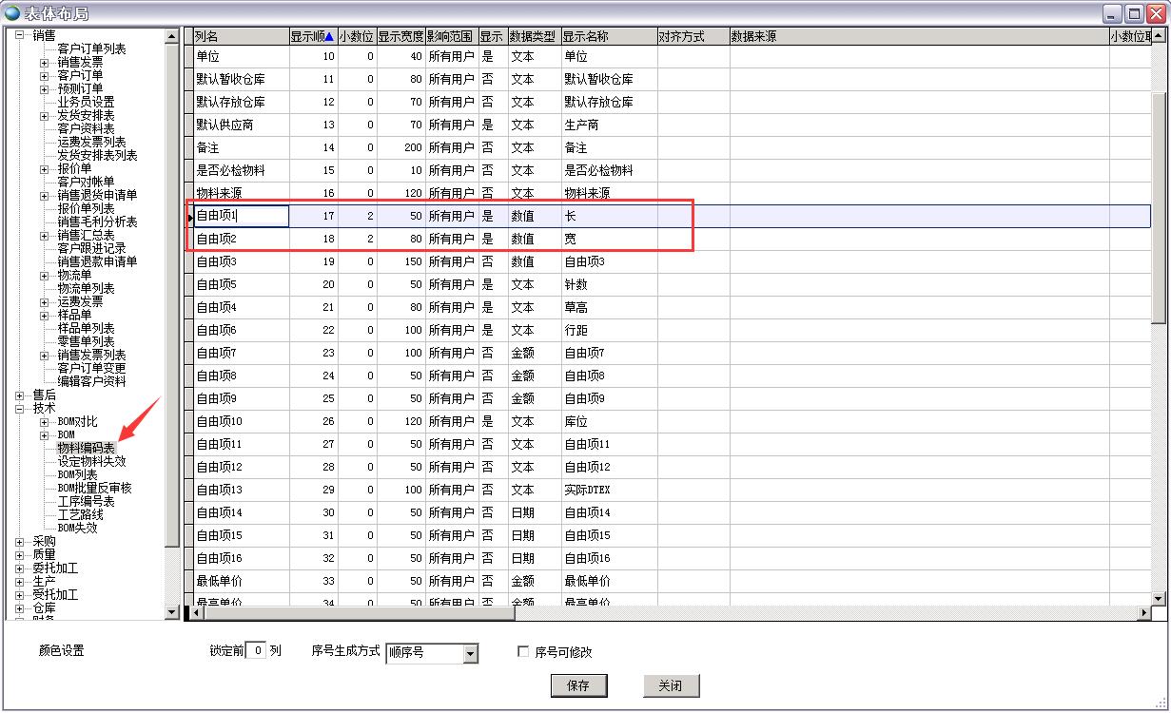1171x713 pixels.
Task: Click the globe app icon in title bar
Action: [x=11, y=13]
